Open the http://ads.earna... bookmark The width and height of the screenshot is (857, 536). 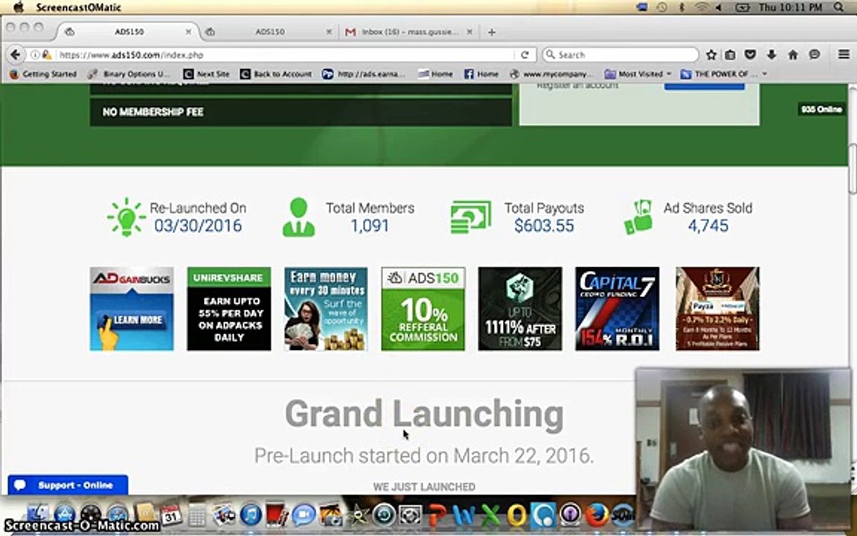coord(364,74)
